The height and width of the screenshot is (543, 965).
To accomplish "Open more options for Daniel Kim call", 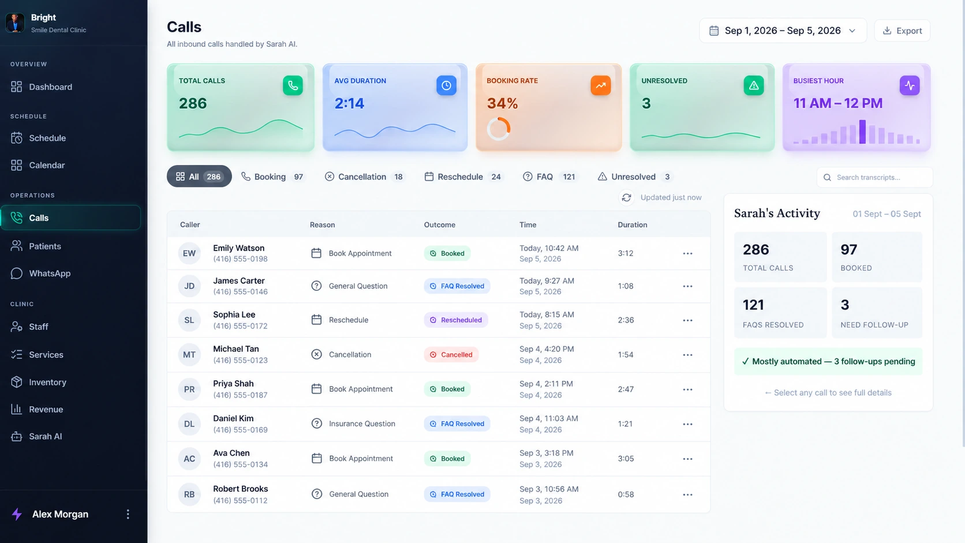I will pyautogui.click(x=687, y=424).
